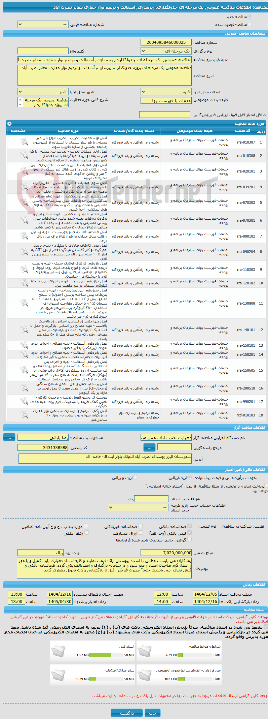The image size is (268, 719).
Task: Open the view icon for row rra-200518
Action: click(x=24, y=388)
